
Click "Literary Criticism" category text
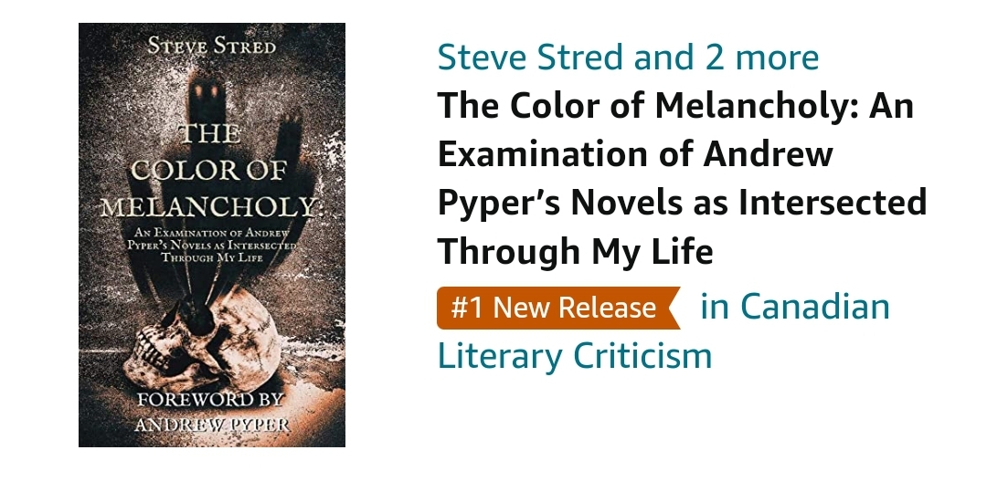[575, 355]
